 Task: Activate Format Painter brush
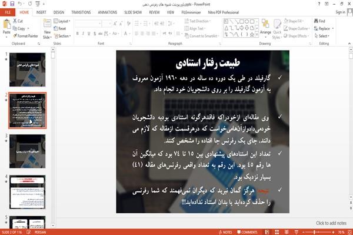pos(25,36)
